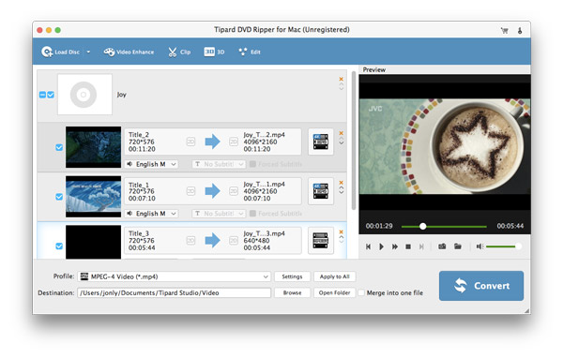Screen dimensions: 563x358
Task: Click the output name Joy_T...1.mp4
Action: click(x=264, y=184)
